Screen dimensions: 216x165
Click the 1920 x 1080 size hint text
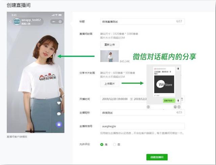coord(119,34)
